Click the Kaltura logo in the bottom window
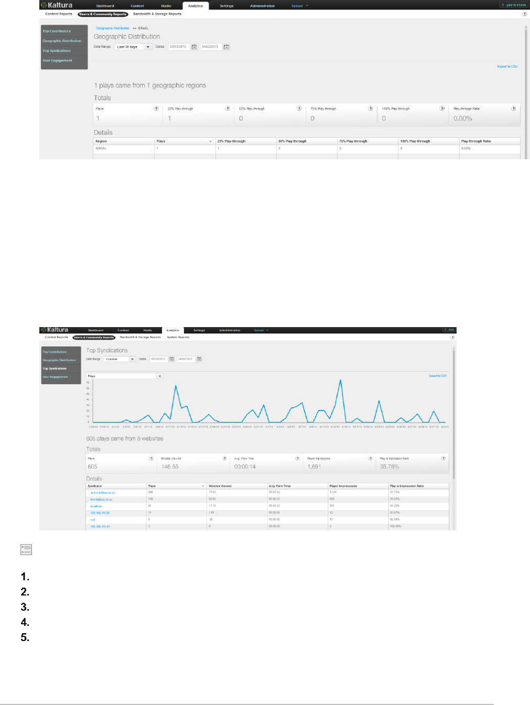Viewport: 530px width, 705px height. (55, 330)
